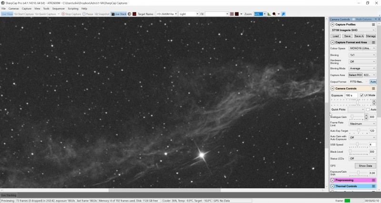The width and height of the screenshot is (381, 203).
Task: Open the Thermal Controls section hamburger menu
Action: point(373,186)
